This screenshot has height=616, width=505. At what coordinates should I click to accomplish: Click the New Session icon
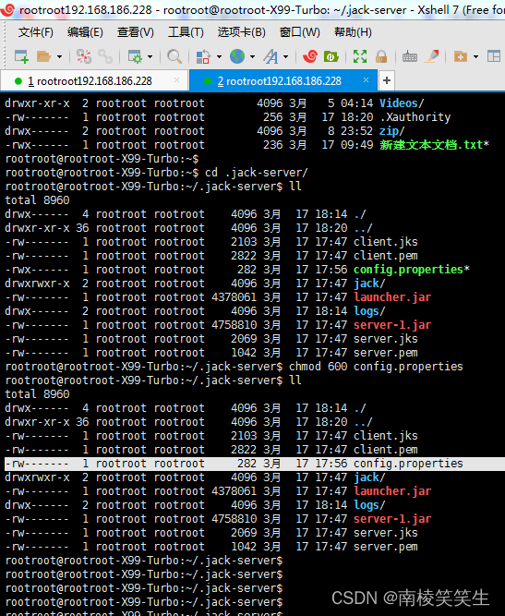[x=21, y=56]
